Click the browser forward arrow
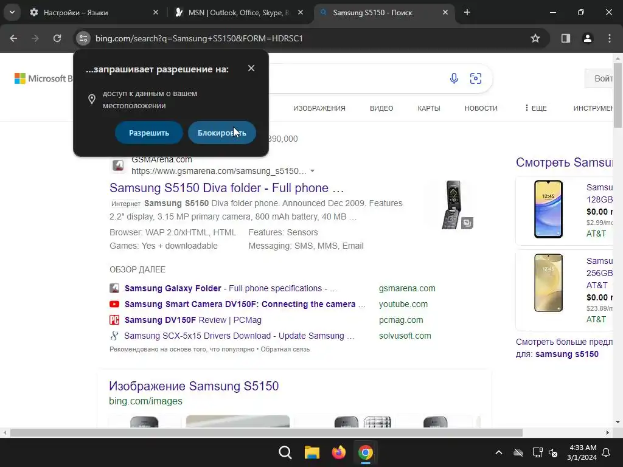The image size is (623, 467). [35, 38]
